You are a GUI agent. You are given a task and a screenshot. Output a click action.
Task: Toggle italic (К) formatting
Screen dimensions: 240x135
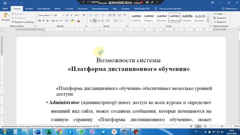43,21
